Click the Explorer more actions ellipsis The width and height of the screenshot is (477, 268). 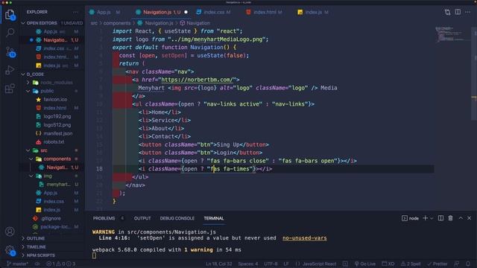point(75,12)
